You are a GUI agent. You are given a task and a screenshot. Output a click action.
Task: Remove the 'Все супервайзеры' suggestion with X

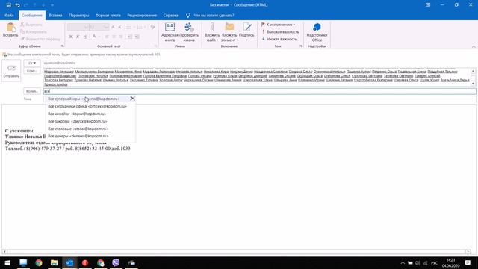(132, 99)
